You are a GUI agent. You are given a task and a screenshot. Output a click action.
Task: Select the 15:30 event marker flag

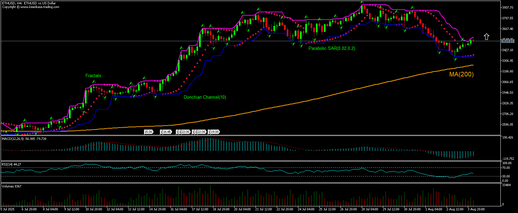pyautogui.click(x=148, y=132)
